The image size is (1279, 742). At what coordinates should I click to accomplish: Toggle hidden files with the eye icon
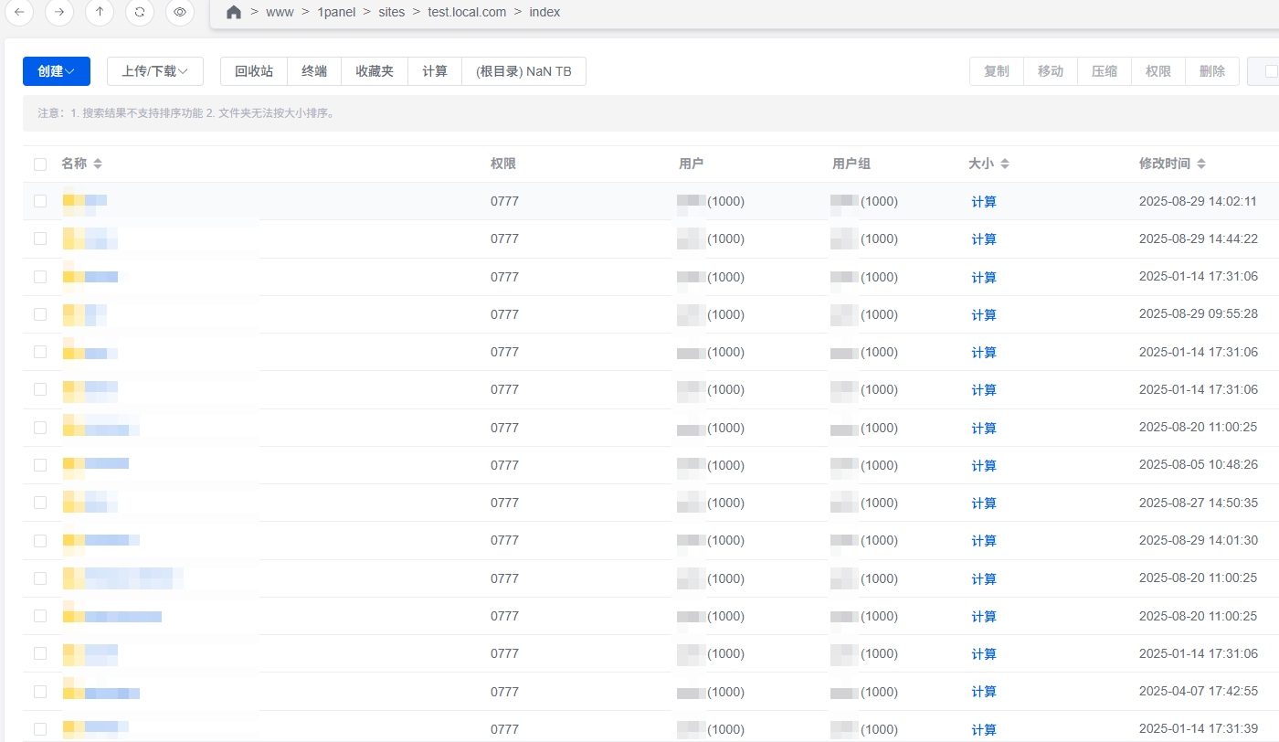tap(180, 12)
